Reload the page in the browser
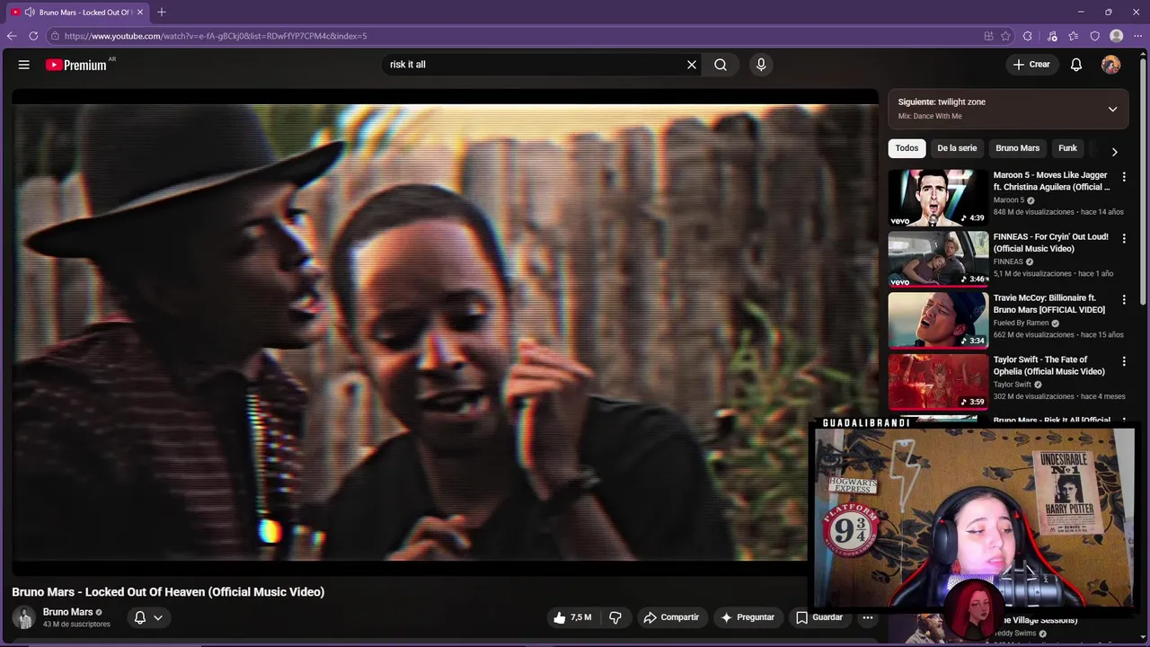This screenshot has width=1150, height=647. (33, 36)
